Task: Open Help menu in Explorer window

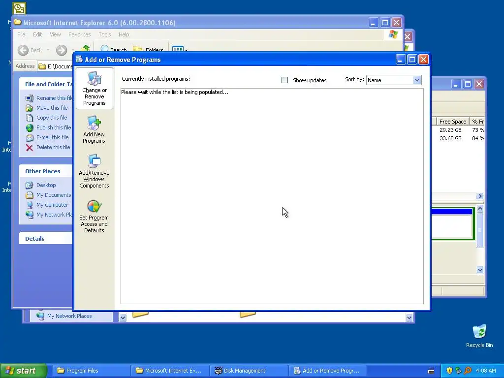Action: coord(124,34)
